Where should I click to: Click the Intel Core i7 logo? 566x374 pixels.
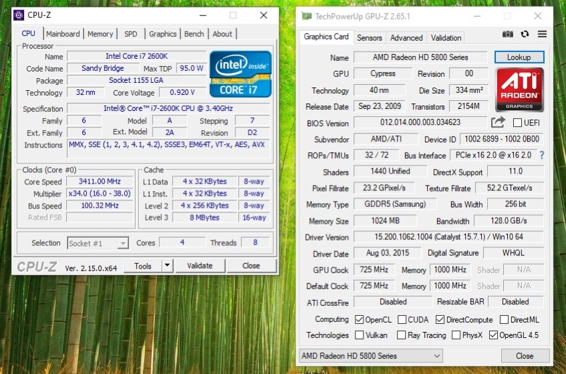point(241,74)
